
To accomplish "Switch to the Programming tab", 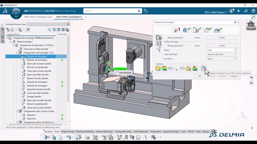I will tap(67, 131).
